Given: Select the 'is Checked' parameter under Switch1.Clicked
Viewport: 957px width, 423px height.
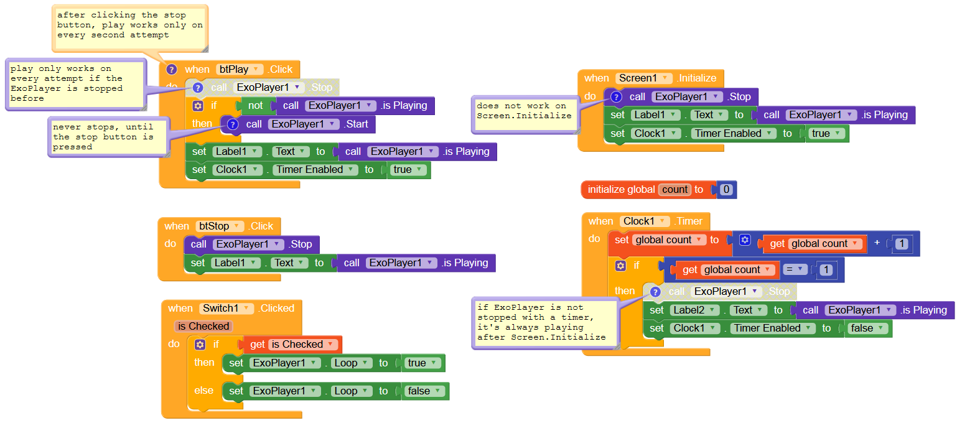Looking at the screenshot, I should click(x=203, y=326).
